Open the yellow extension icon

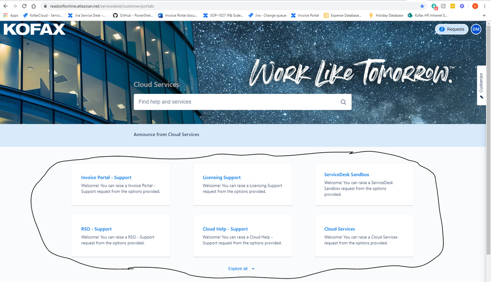[453, 6]
